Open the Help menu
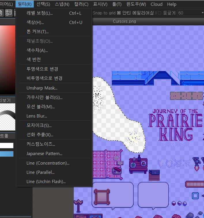Screen dimensions: 204x218 (x=172, y=4)
